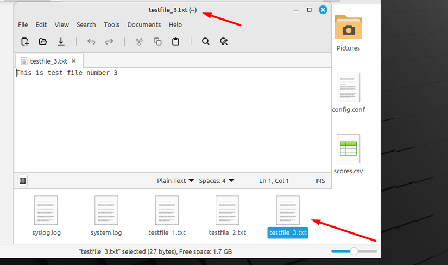The image size is (448, 265).
Task: Open the Search menu
Action: pyautogui.click(x=86, y=25)
